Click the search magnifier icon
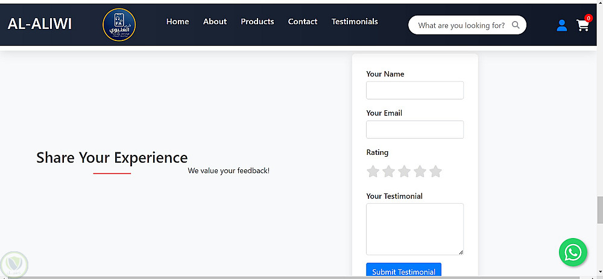Screen dimensions: 603x279 click(516, 25)
